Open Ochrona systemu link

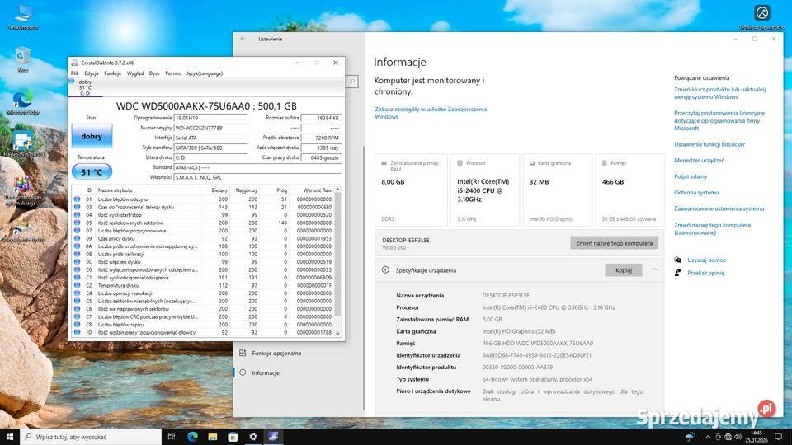(696, 193)
